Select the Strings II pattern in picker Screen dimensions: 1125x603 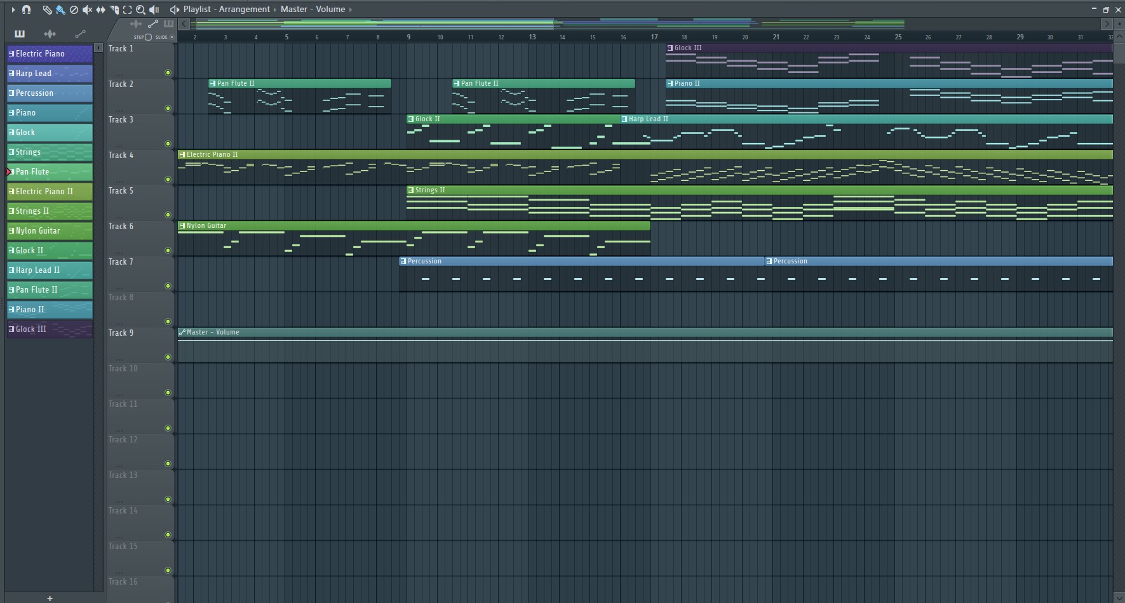(x=50, y=211)
